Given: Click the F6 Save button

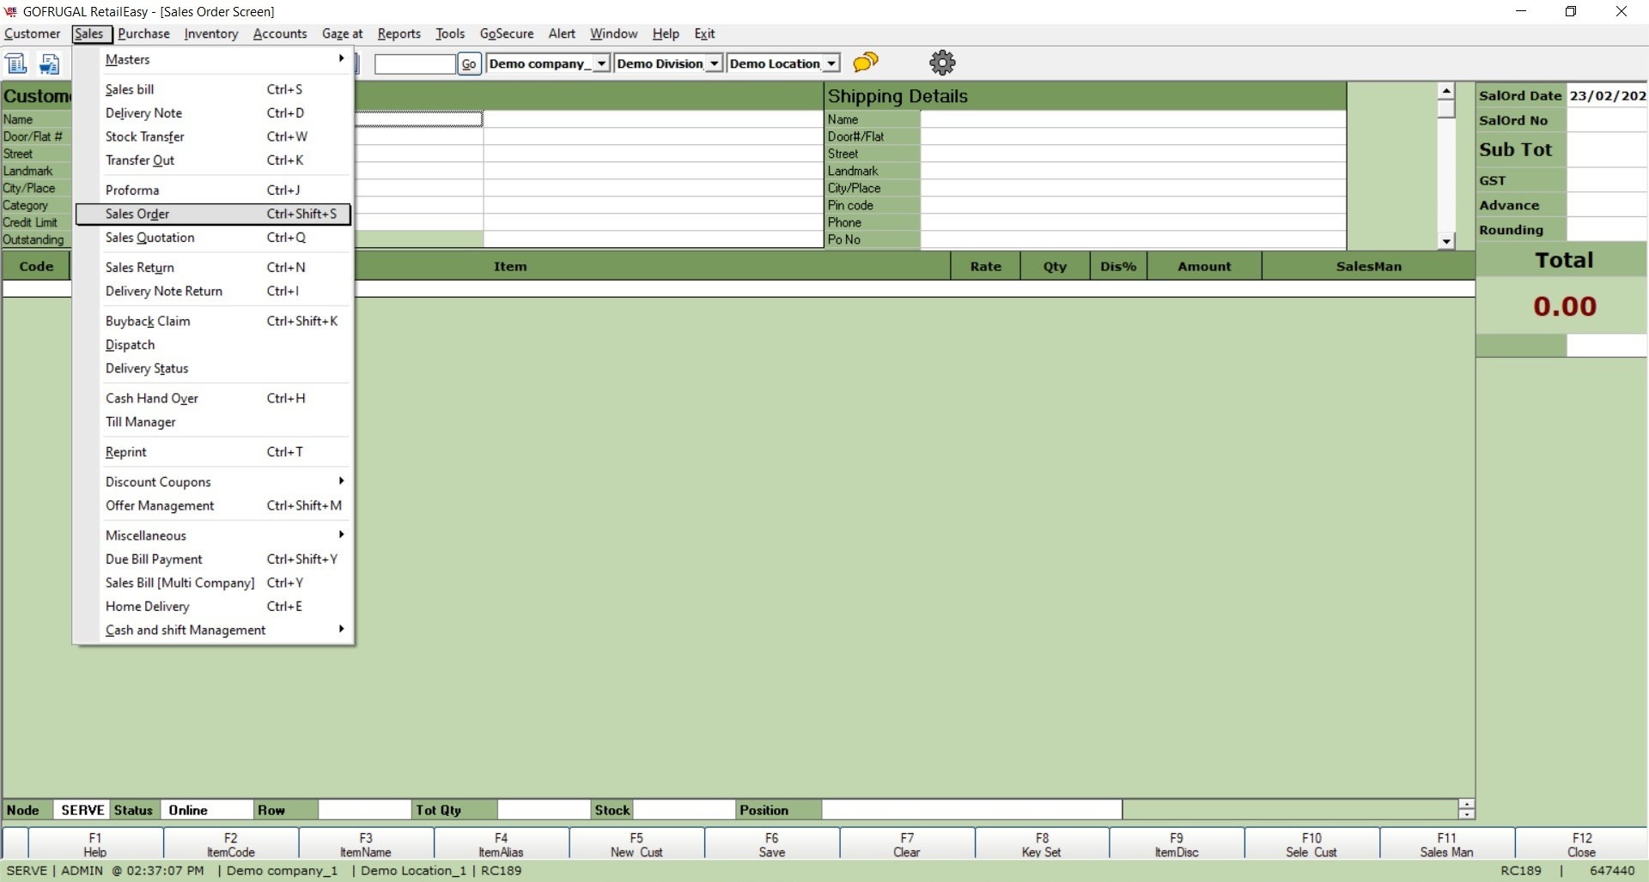Looking at the screenshot, I should (772, 844).
